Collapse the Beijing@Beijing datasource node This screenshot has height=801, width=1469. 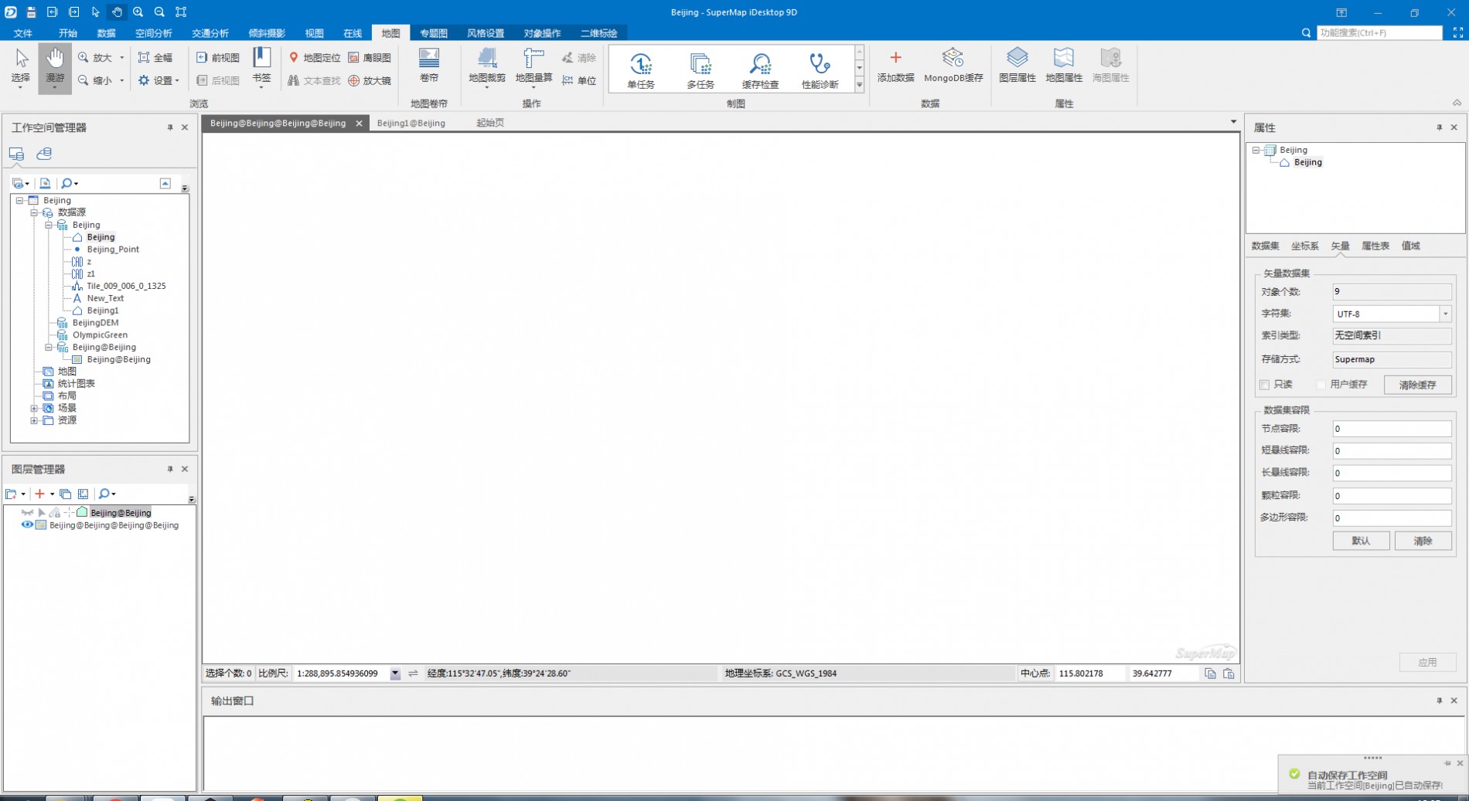click(x=49, y=348)
